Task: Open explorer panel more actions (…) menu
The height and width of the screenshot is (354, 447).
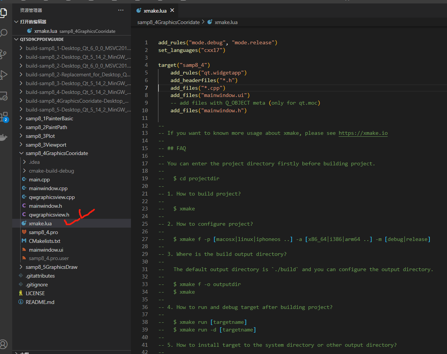Action: click(121, 10)
